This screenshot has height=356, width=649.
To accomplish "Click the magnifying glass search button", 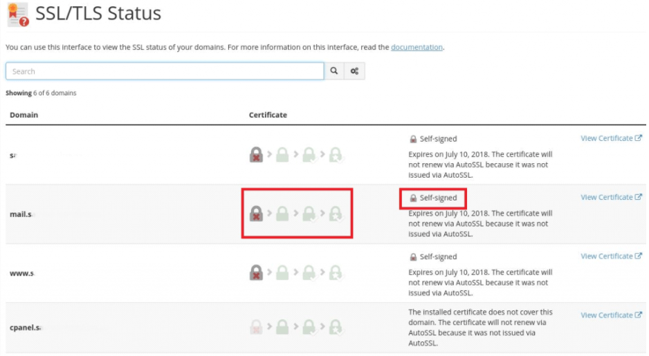I will [x=334, y=71].
